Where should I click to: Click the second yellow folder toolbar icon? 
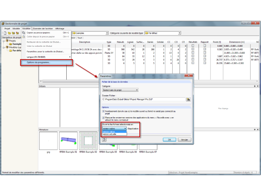pyautogui.click(x=13, y=33)
